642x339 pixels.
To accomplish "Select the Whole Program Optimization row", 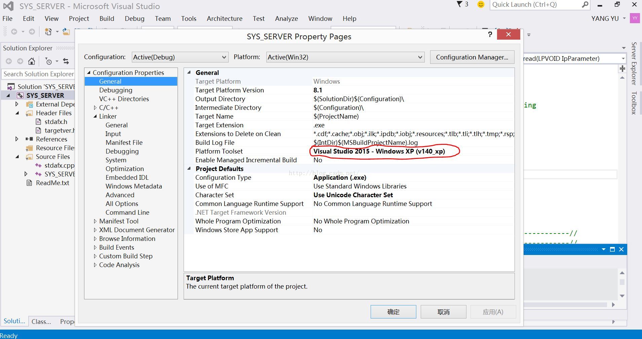I will pyautogui.click(x=354, y=221).
